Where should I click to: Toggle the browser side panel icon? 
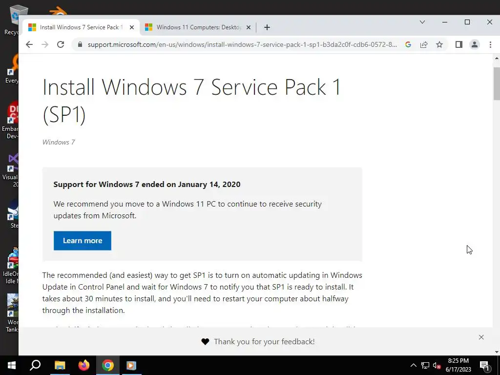click(x=459, y=44)
